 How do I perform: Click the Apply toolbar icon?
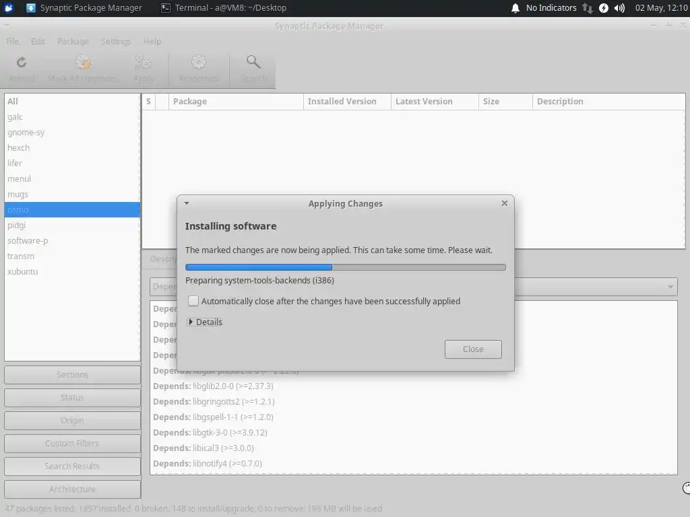coord(144,63)
